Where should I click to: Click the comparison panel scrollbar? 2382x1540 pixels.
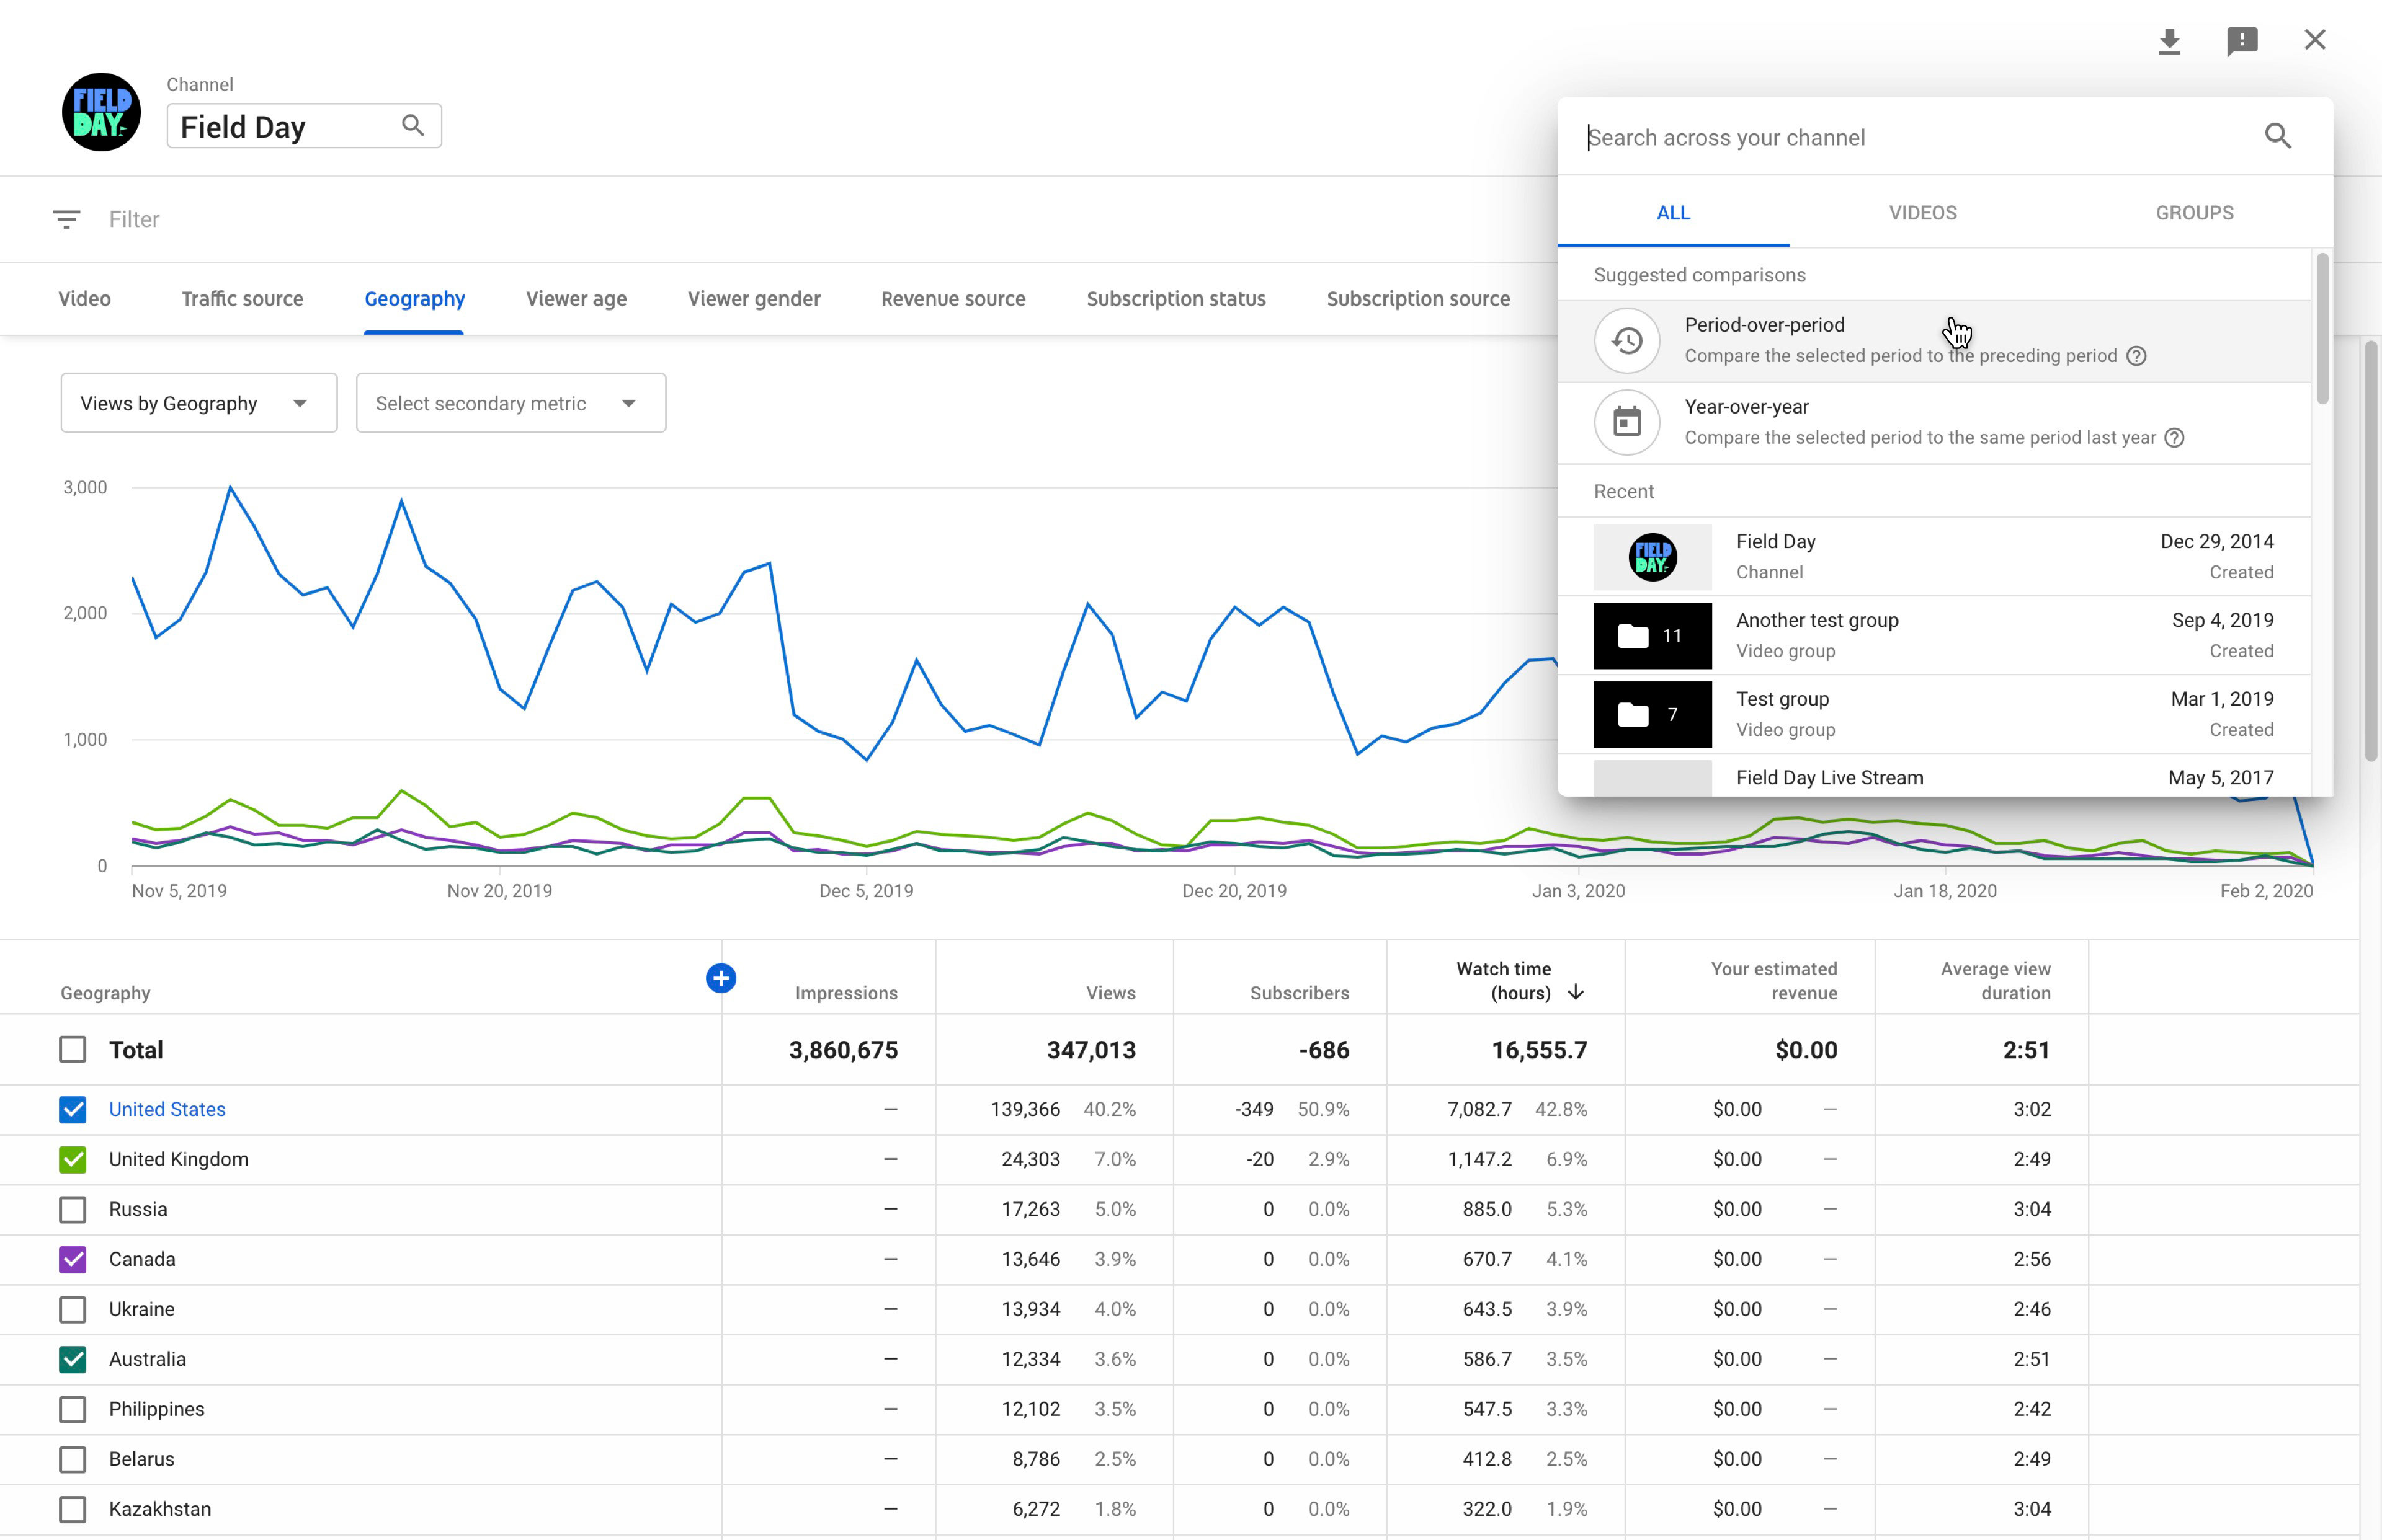2322,328
